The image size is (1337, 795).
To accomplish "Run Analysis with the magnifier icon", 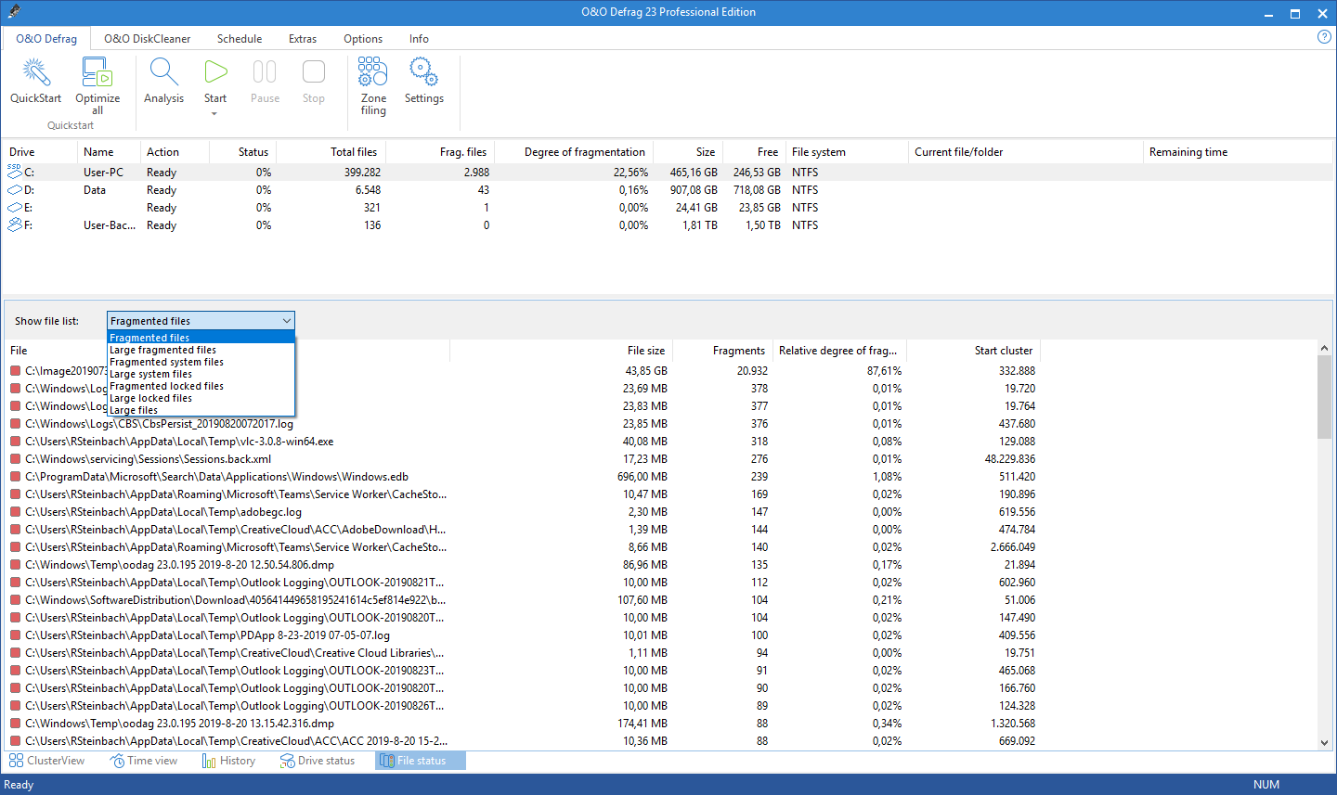I will [163, 72].
